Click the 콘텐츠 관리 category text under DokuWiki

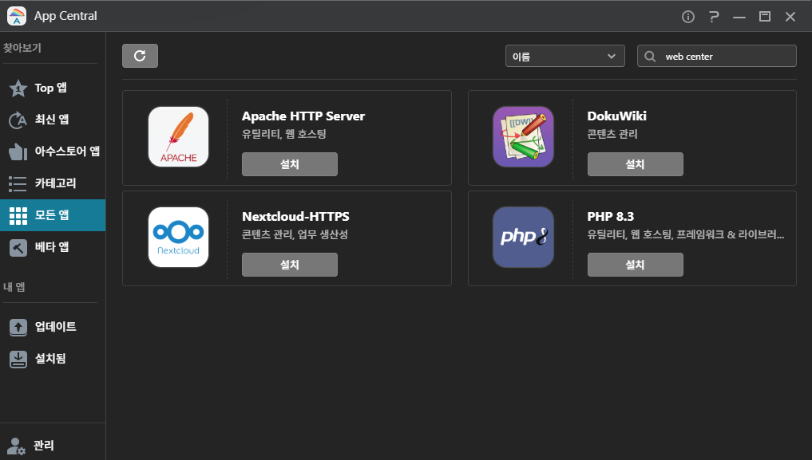612,135
